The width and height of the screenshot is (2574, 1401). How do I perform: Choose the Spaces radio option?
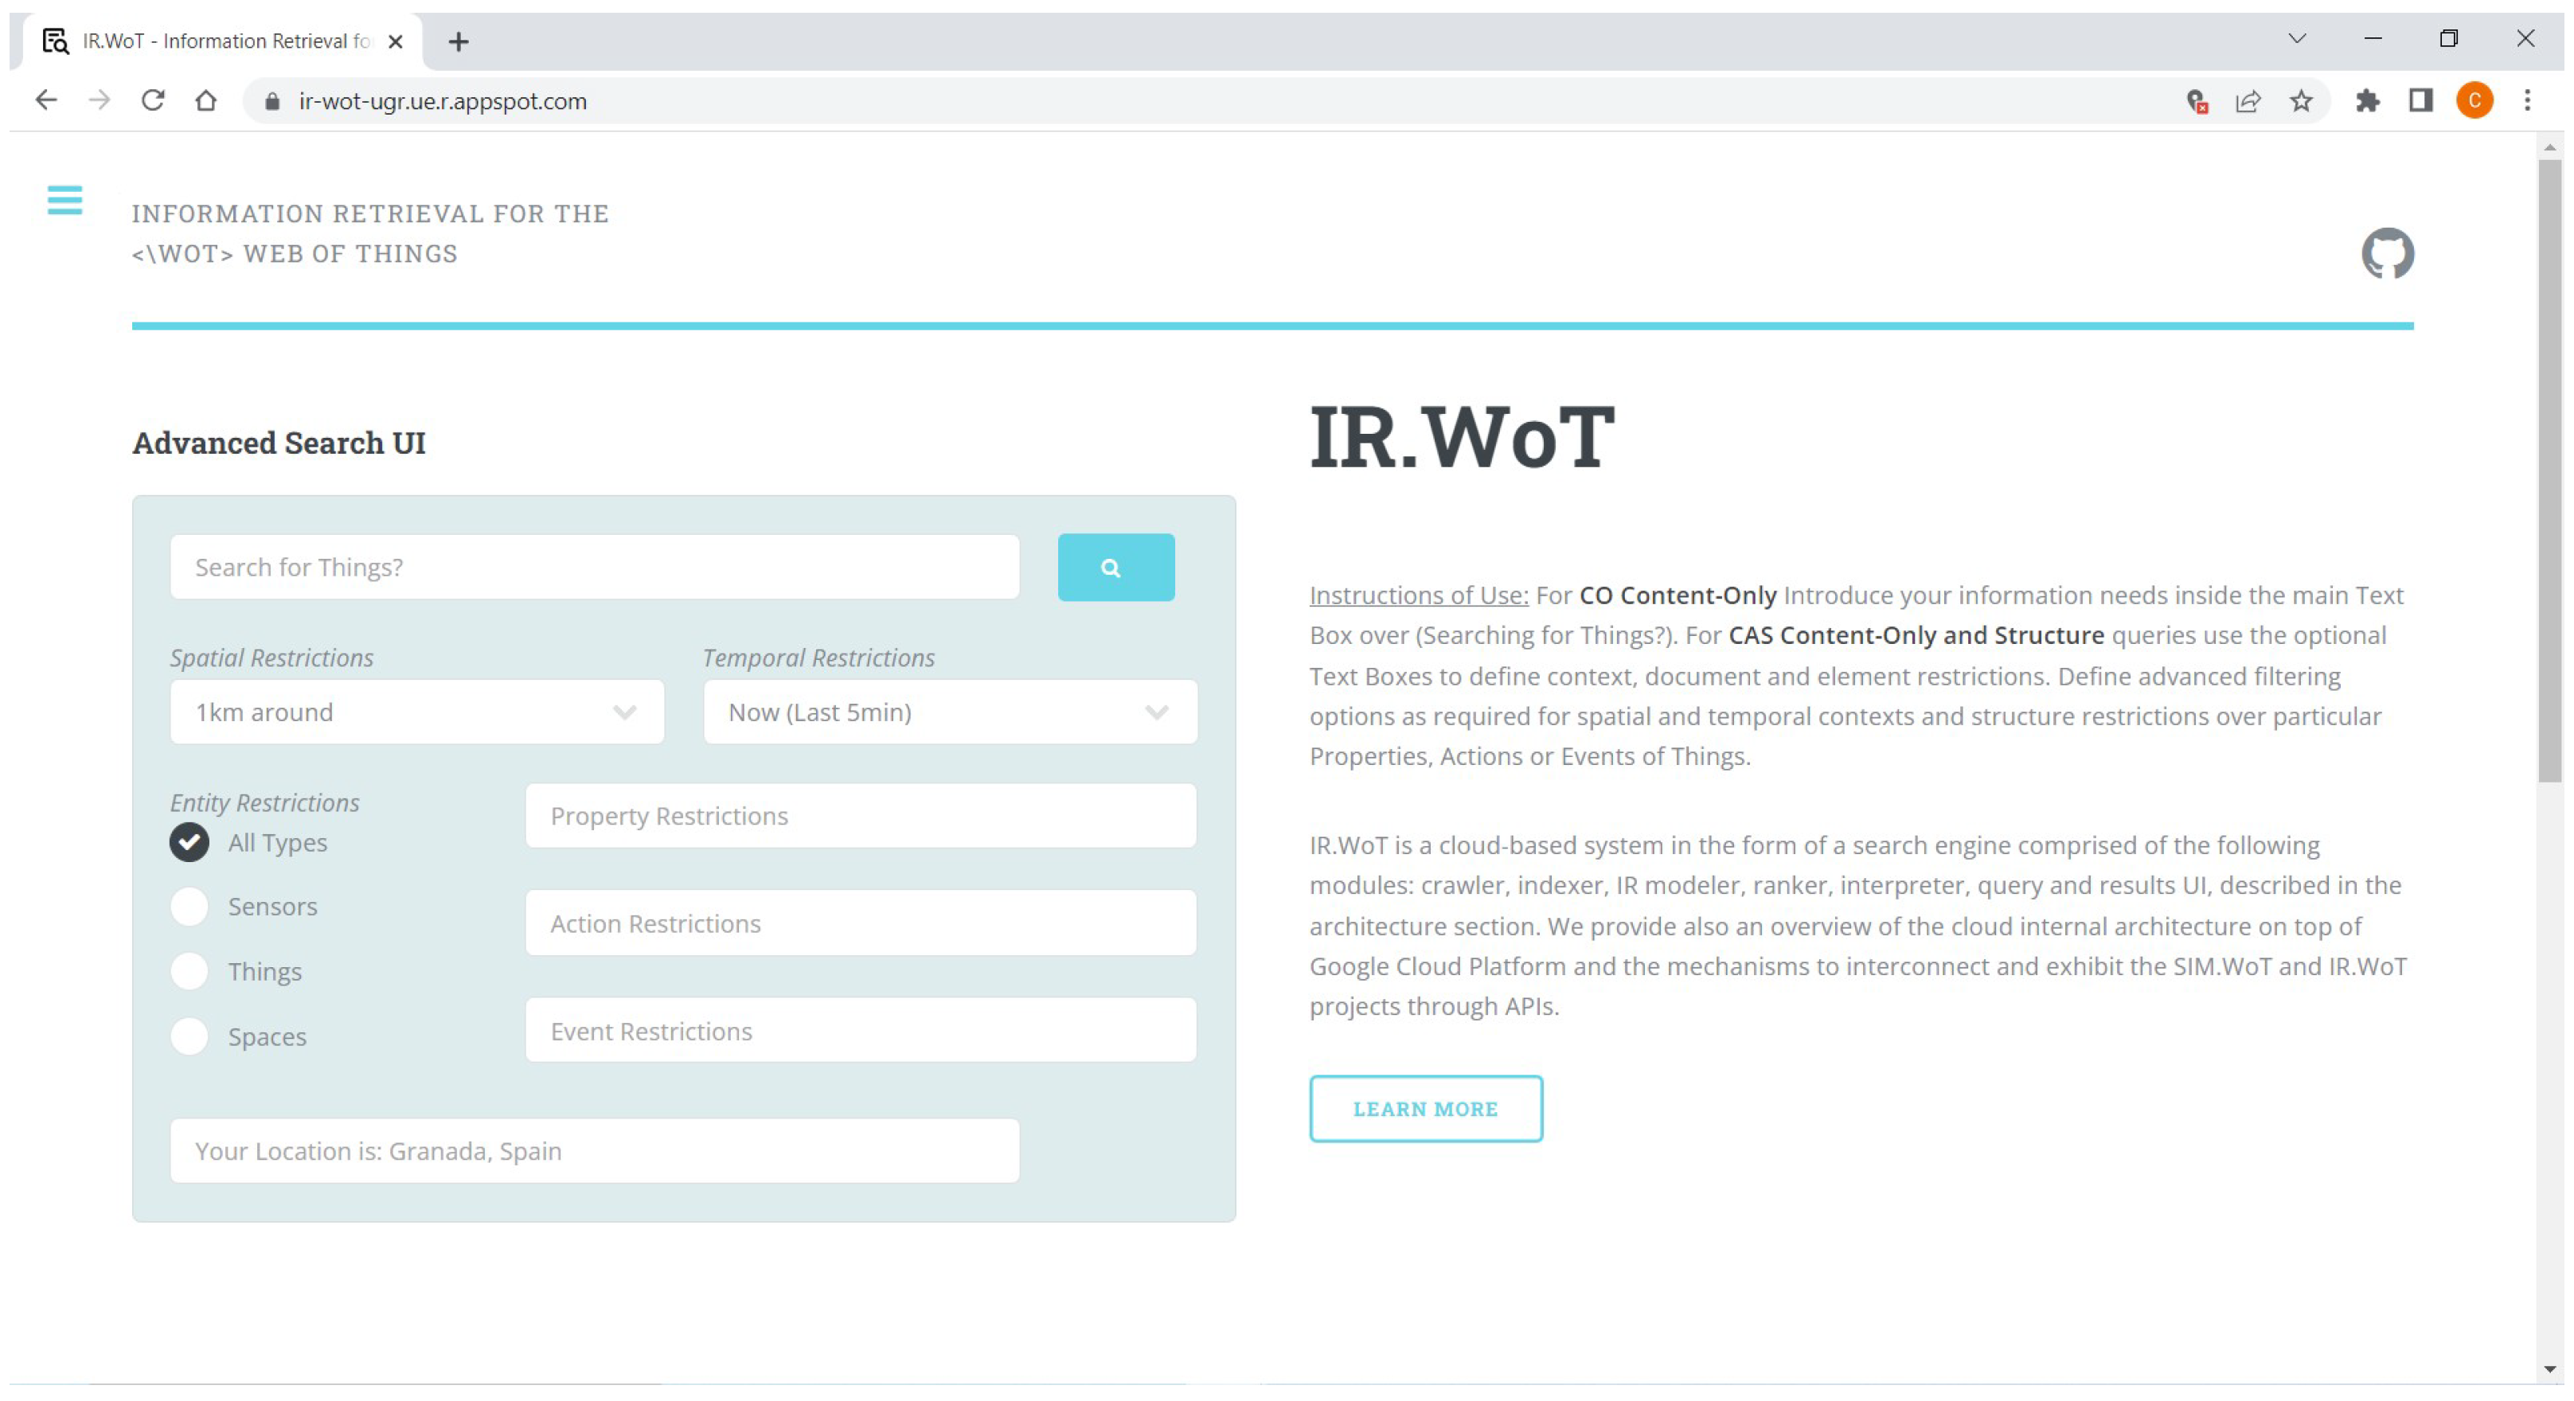tap(189, 1036)
